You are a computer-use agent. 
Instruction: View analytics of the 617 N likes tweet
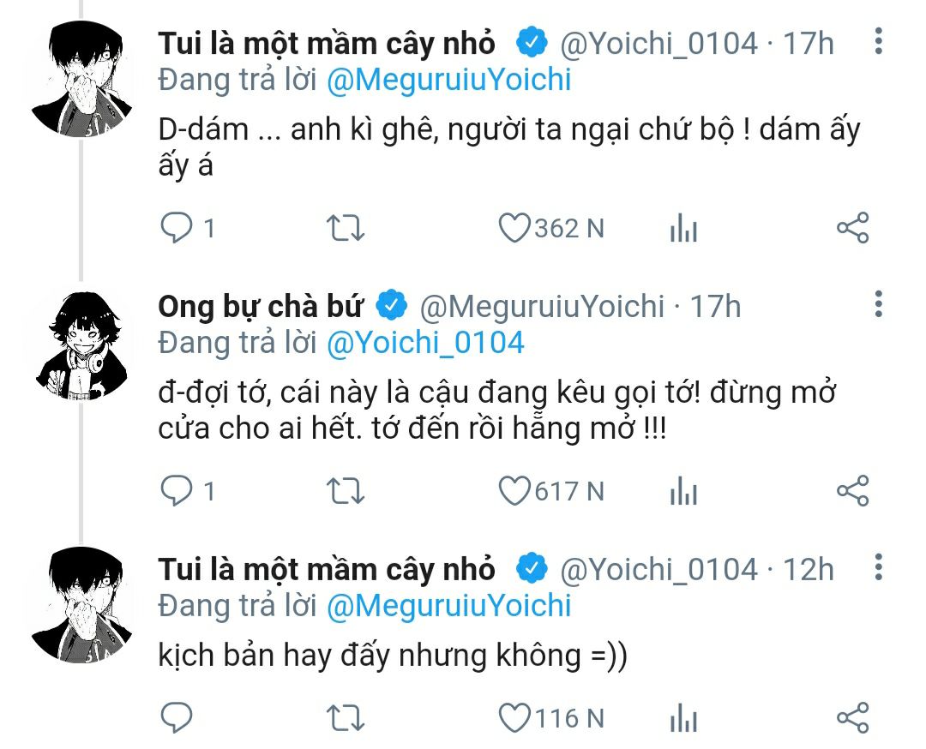tap(683, 491)
